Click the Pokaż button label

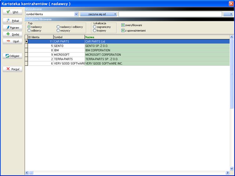point(15,21)
